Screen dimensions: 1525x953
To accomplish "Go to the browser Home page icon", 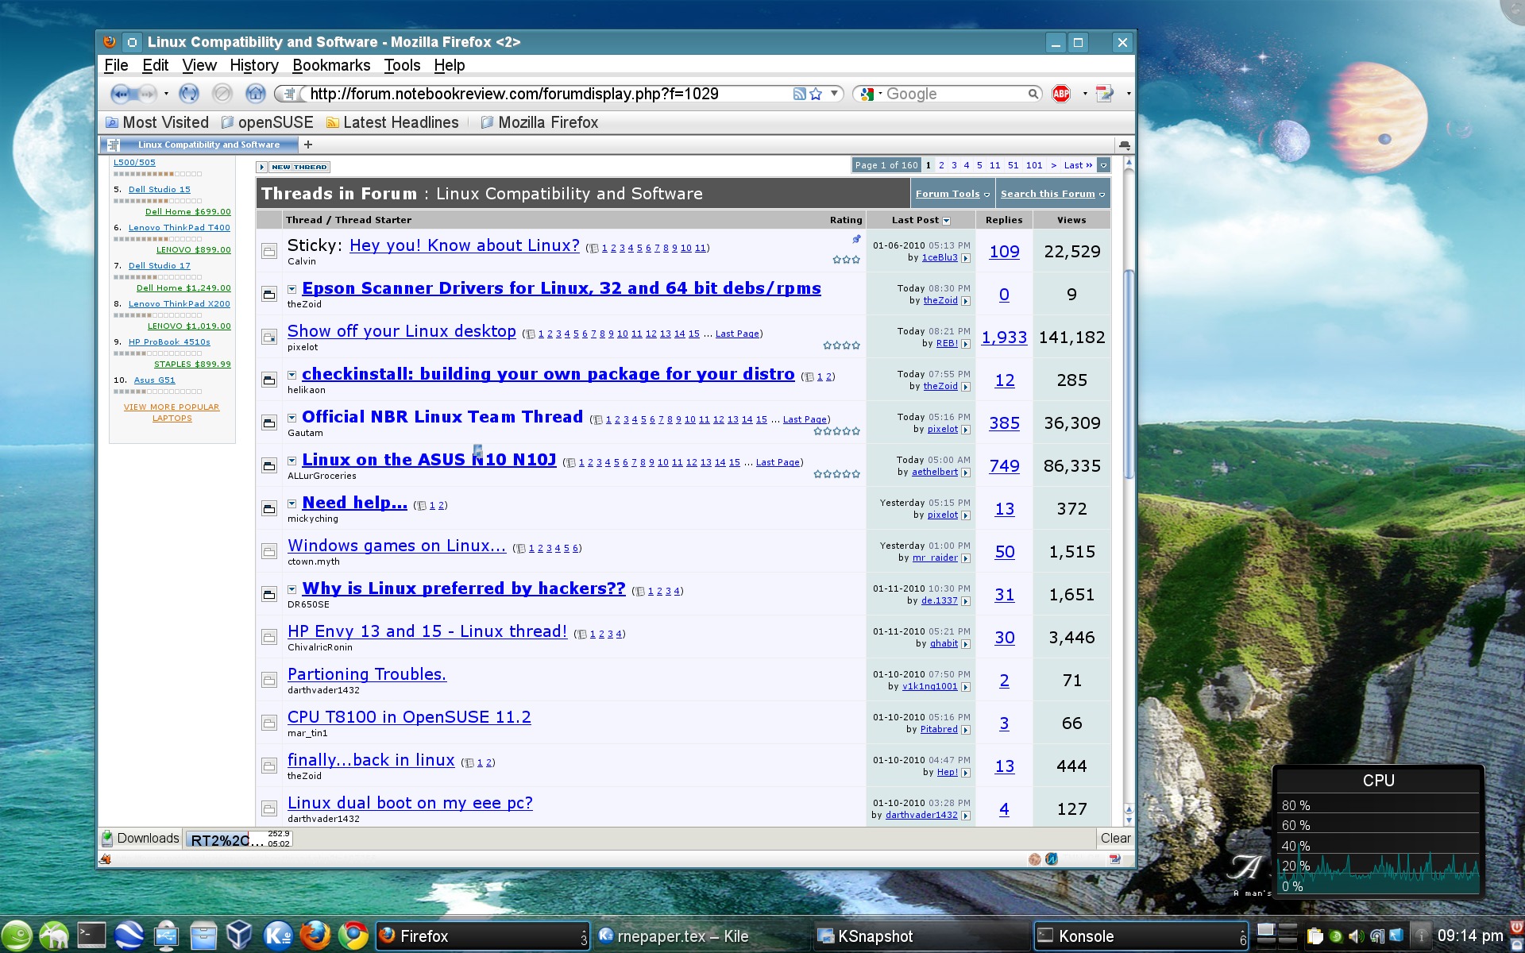I will (x=255, y=94).
